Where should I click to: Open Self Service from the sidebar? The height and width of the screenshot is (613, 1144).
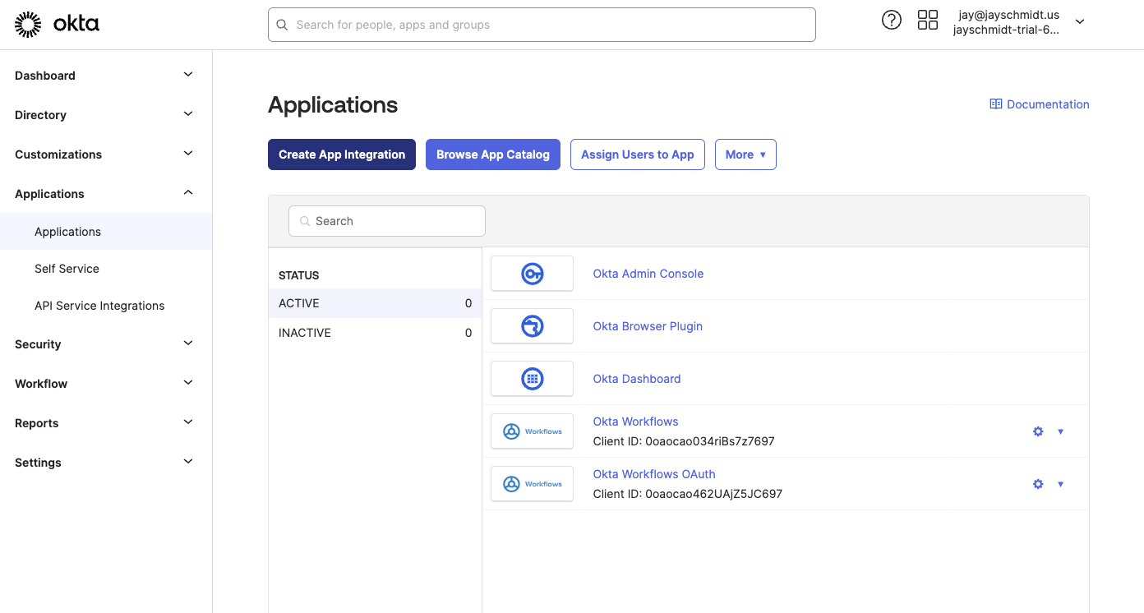[x=67, y=269]
